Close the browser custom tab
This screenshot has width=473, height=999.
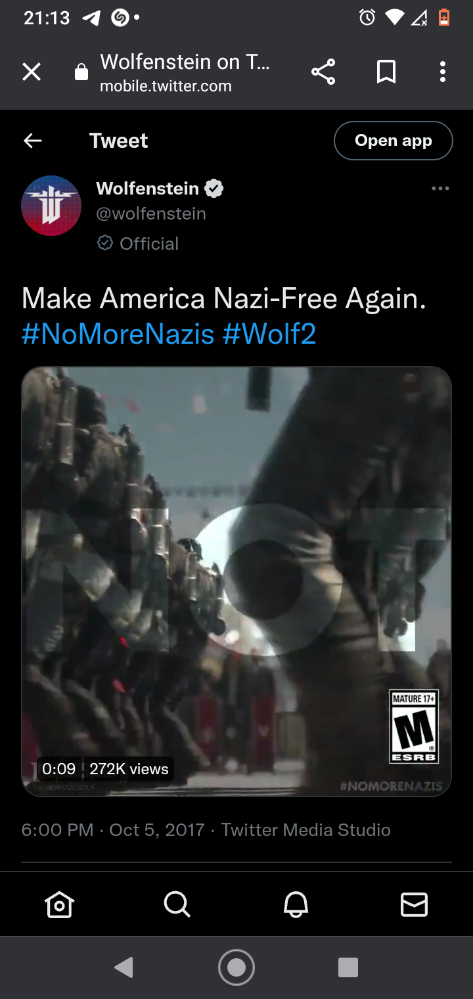[32, 72]
